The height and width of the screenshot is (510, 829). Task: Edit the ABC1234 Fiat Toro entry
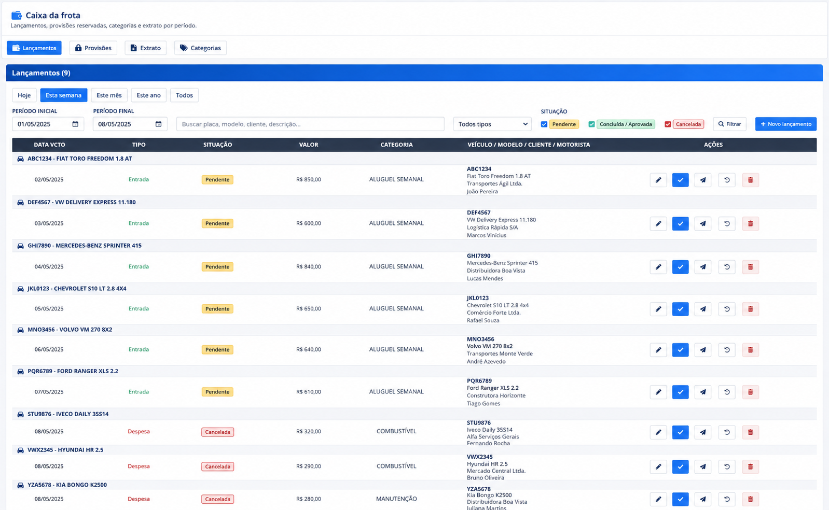(658, 180)
